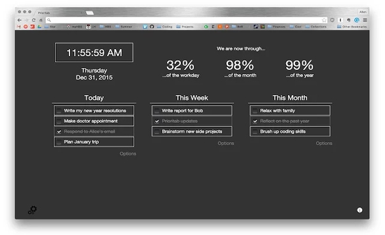
Task: Uncheck Respond to Alice's email task
Action: pos(59,131)
